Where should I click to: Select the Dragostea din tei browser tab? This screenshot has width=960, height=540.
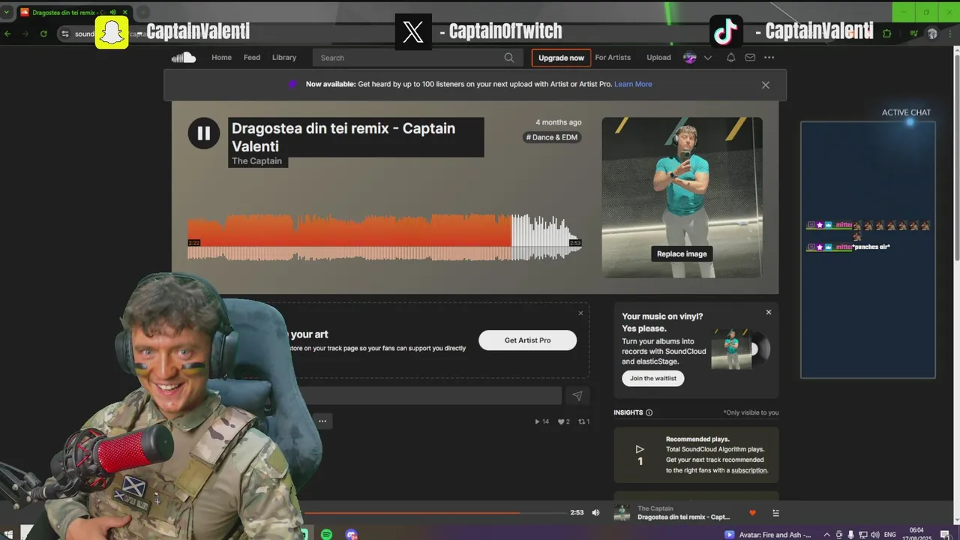(x=73, y=13)
